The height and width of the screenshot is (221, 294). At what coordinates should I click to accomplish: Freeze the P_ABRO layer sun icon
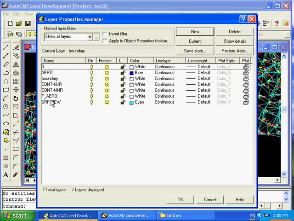[107, 96]
